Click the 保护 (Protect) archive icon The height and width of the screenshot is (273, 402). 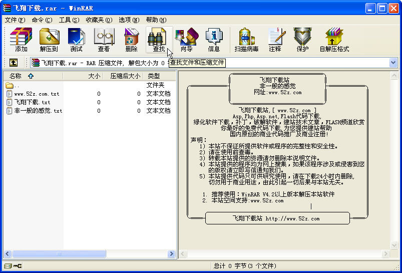click(x=302, y=40)
